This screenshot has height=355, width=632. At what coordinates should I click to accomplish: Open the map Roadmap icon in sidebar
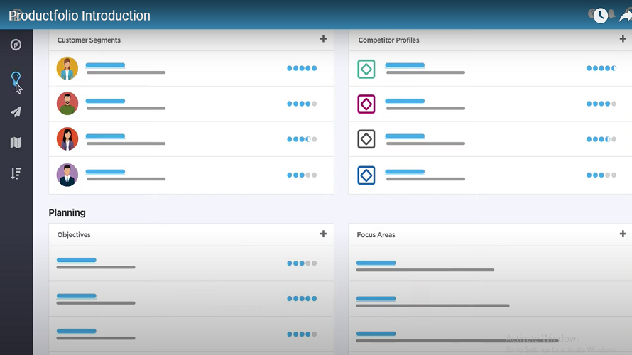point(16,142)
